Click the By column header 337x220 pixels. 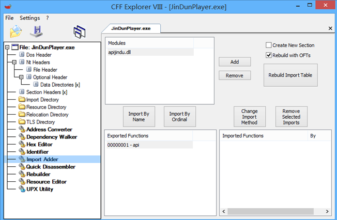point(319,136)
